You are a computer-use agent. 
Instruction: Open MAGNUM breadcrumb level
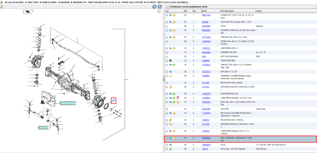point(65,2)
